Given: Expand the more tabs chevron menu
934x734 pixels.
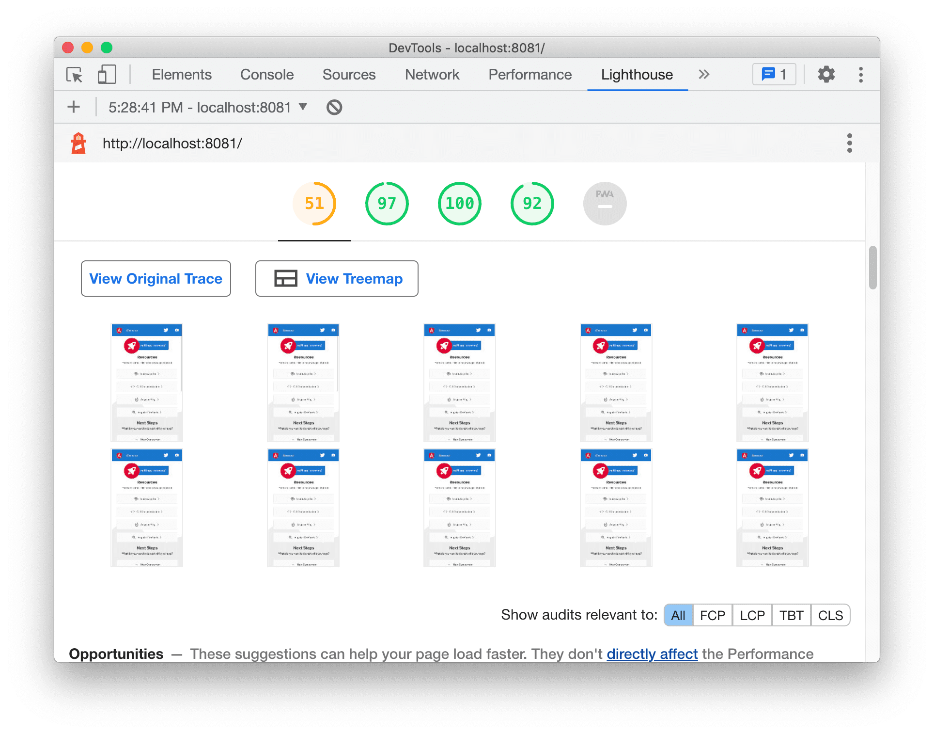Looking at the screenshot, I should pos(704,74).
